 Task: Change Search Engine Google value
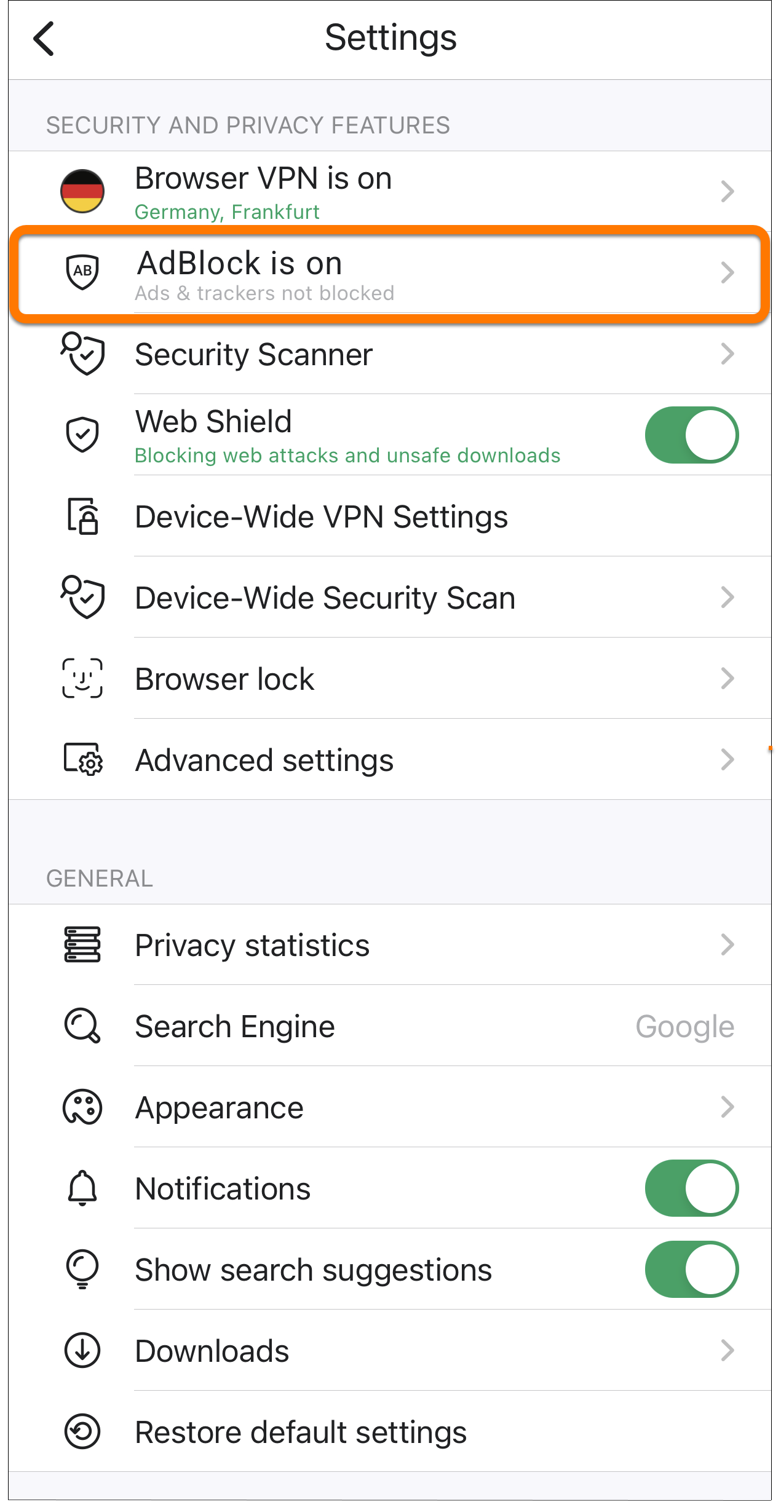pyautogui.click(x=685, y=1027)
